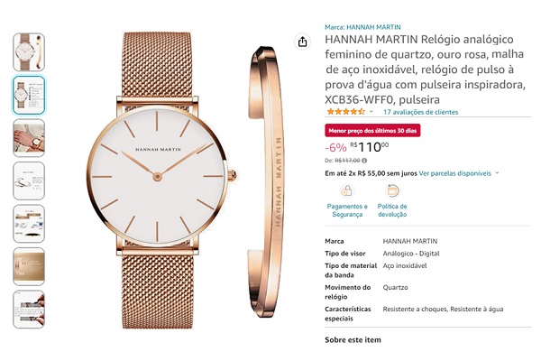Image resolution: width=541 pixels, height=361 pixels.
Task: Click the Pagamentos e Segurança text link
Action: (347, 210)
